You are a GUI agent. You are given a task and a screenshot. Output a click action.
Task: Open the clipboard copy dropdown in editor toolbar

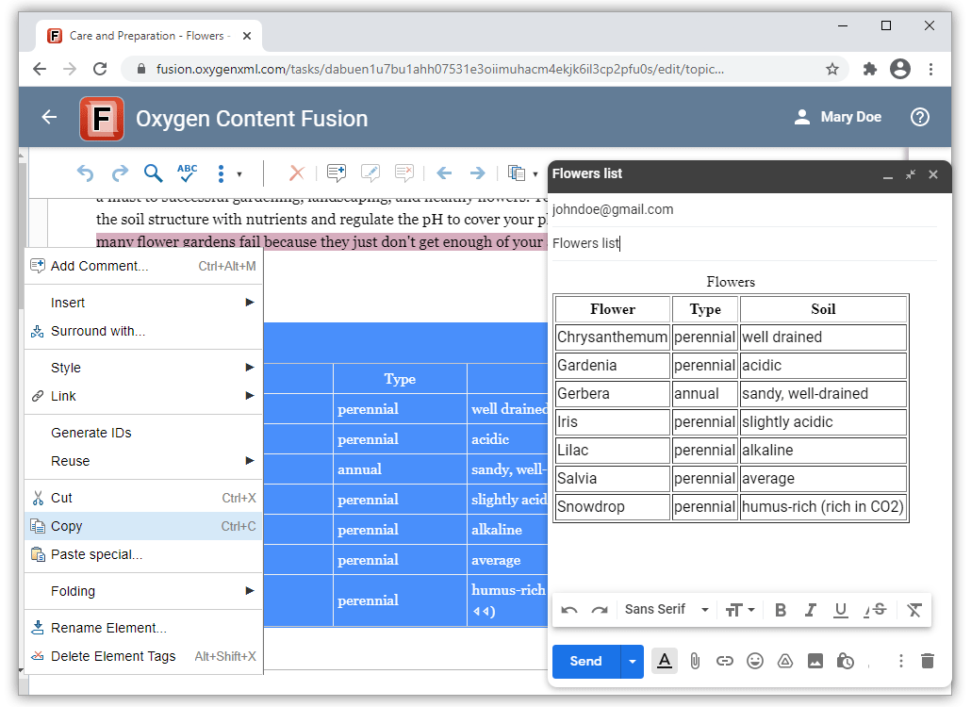coord(522,173)
